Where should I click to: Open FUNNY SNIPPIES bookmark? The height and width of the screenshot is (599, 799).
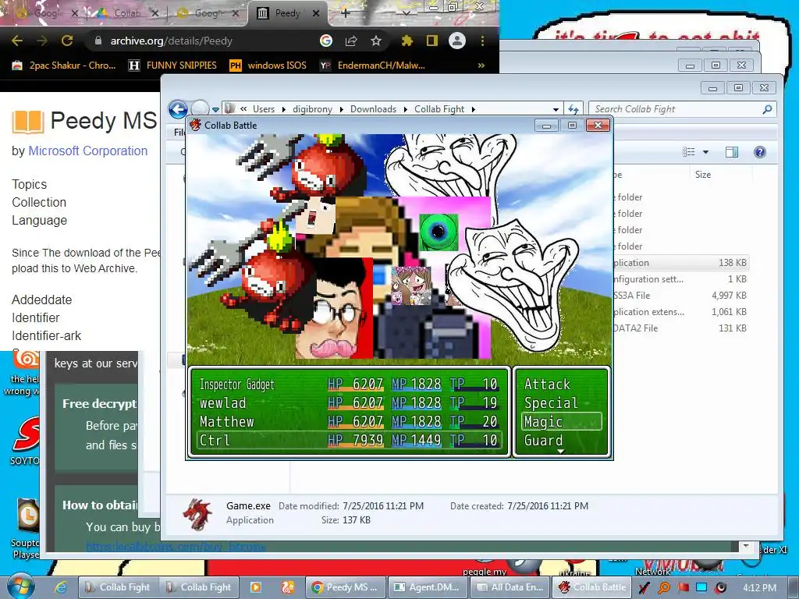coord(172,66)
